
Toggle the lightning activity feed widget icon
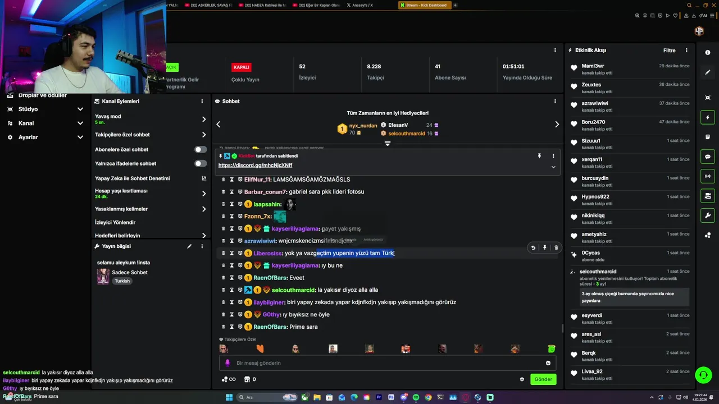[708, 118]
